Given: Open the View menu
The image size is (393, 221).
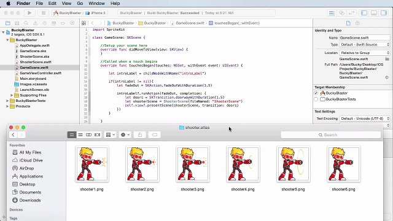Looking at the screenshot, I should tap(66, 3).
